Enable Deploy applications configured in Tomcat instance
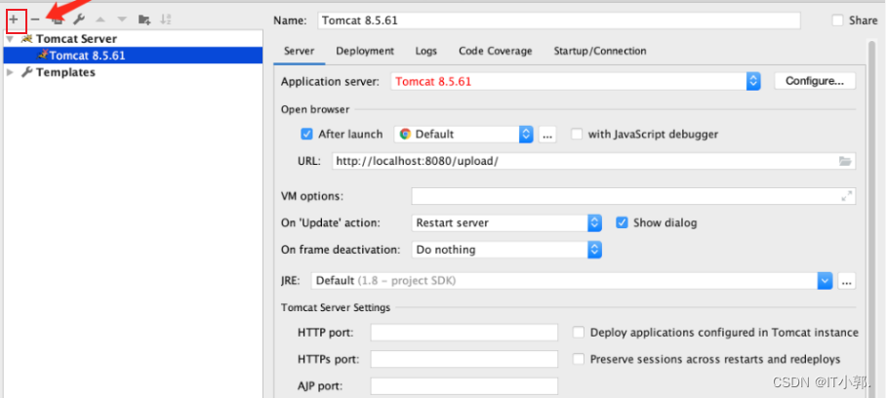 tap(578, 333)
